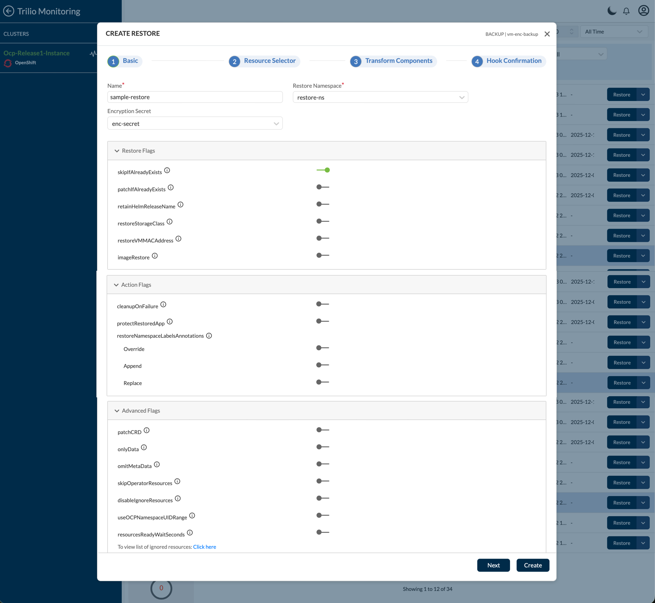Image resolution: width=655 pixels, height=603 pixels.
Task: Collapse the Action Flags section
Action: point(117,285)
